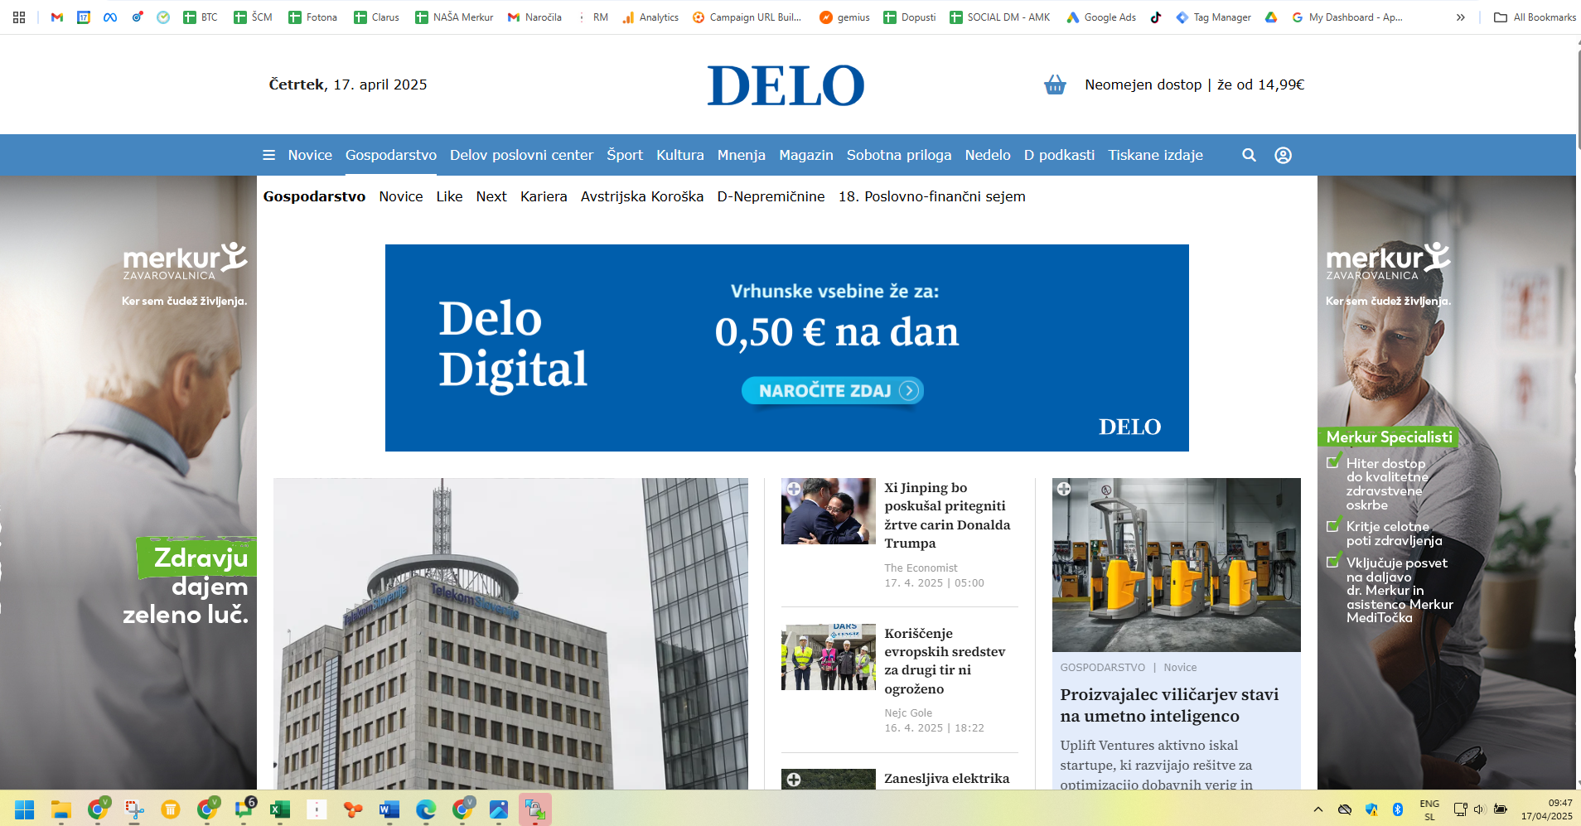The height and width of the screenshot is (826, 1581).
Task: Show hidden system tray icons
Action: [1317, 809]
